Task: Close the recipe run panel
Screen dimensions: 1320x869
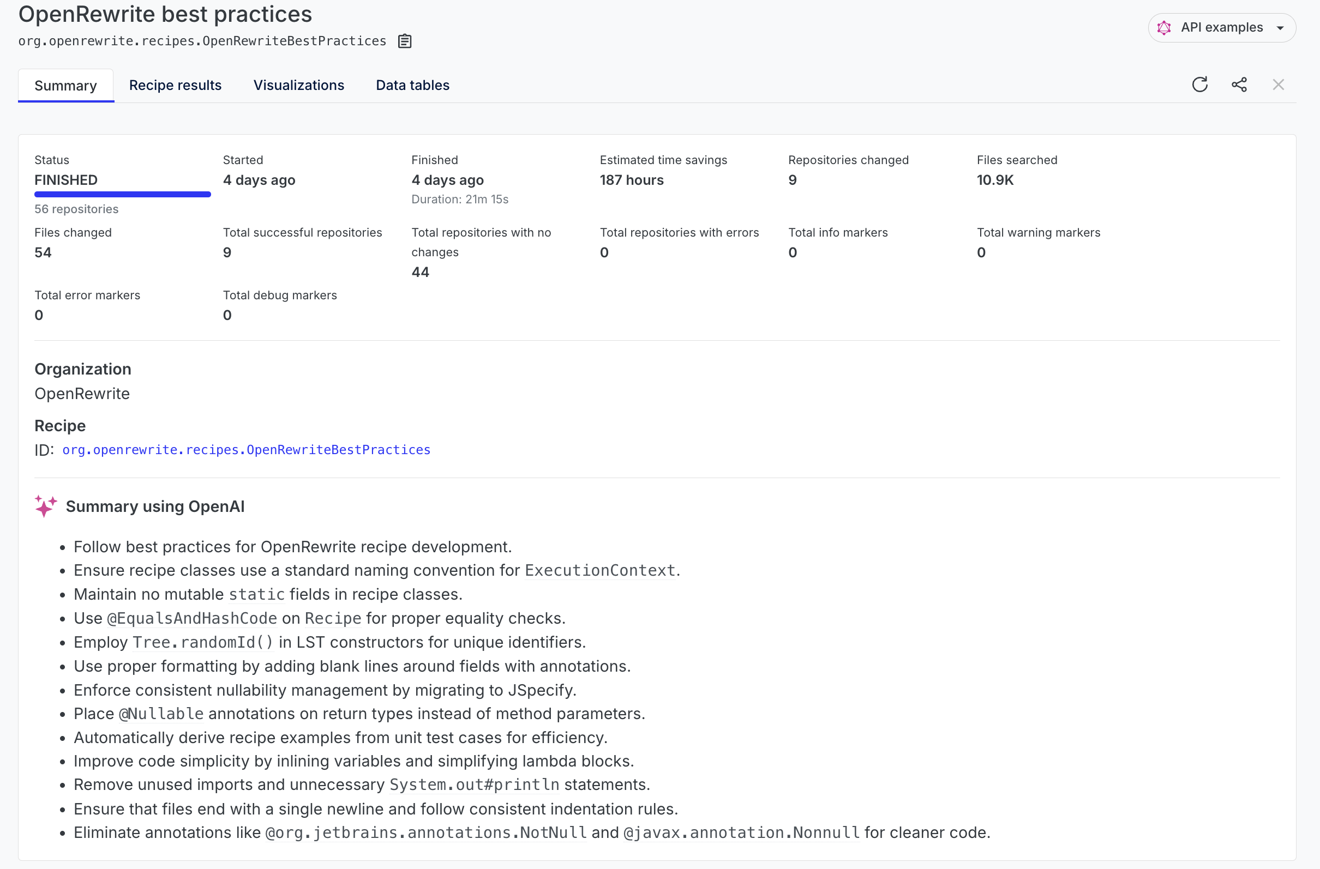Action: pos(1279,85)
